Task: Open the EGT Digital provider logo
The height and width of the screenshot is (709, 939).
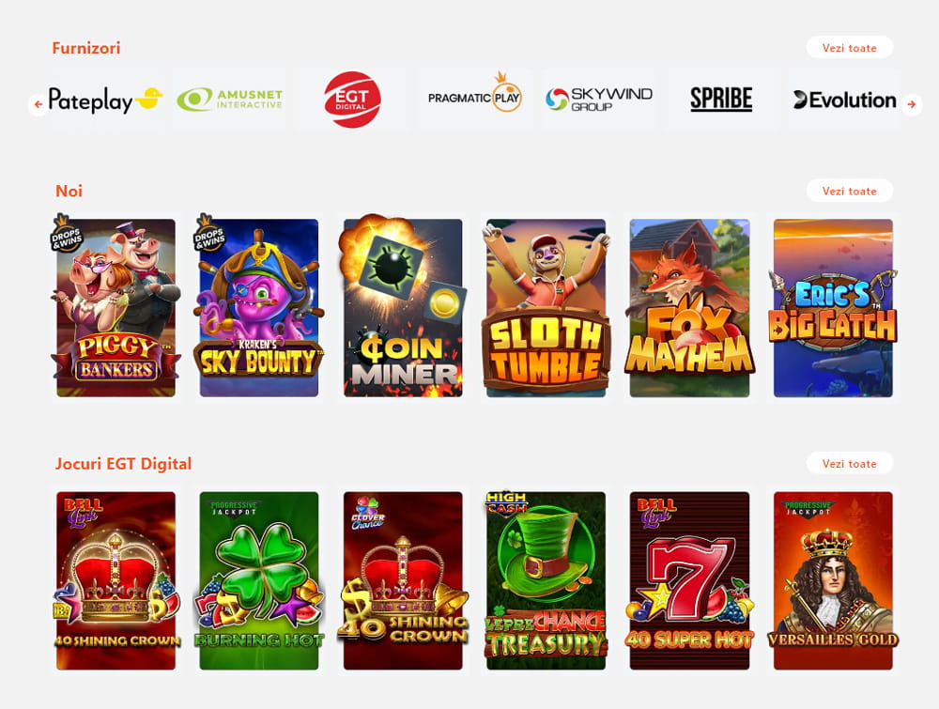Action: coord(352,100)
